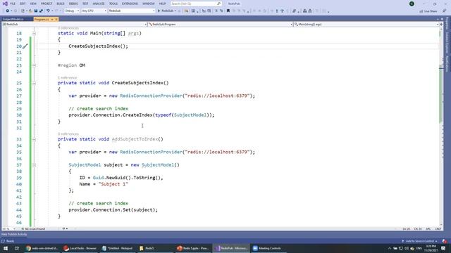Click the notifications icon in status bar corner
Viewport: 451px width, 253px height.
click(445, 241)
